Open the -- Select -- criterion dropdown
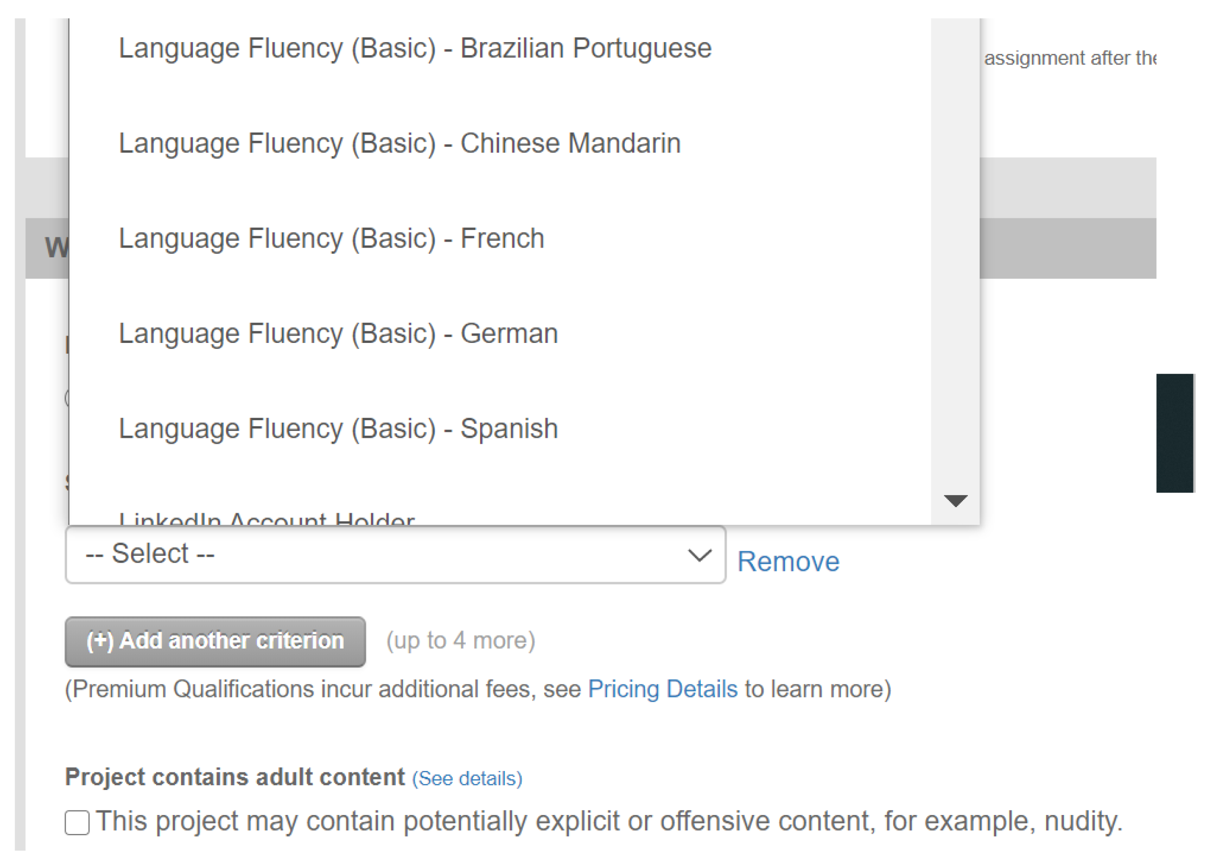Image resolution: width=1216 pixels, height=859 pixels. coord(394,554)
